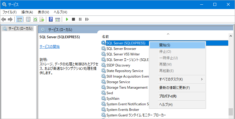Click gear icon beside Storage Service
The width and height of the screenshot is (235, 119).
(x=103, y=82)
